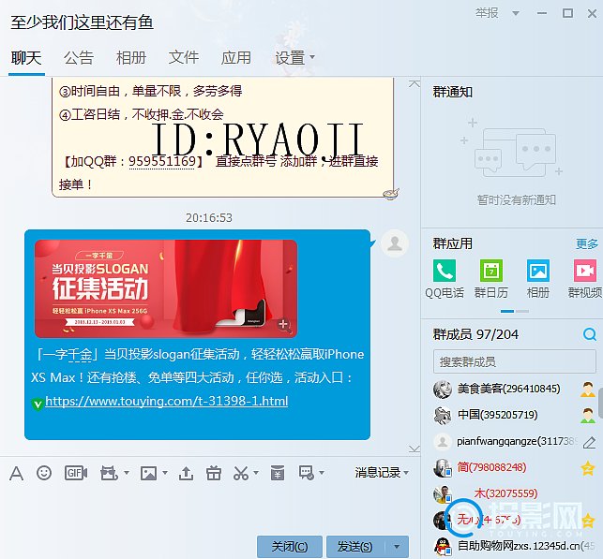Expand the 消息记录 dropdown arrow

[406, 473]
